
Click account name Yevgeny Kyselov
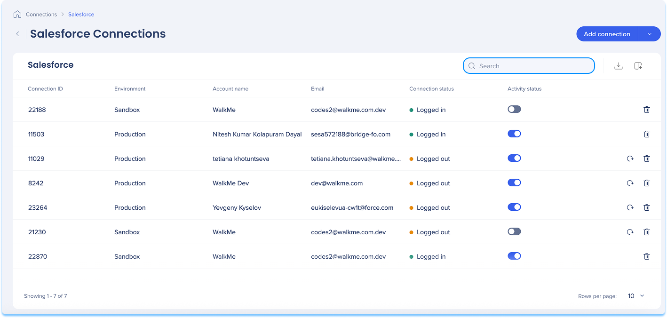pos(237,207)
